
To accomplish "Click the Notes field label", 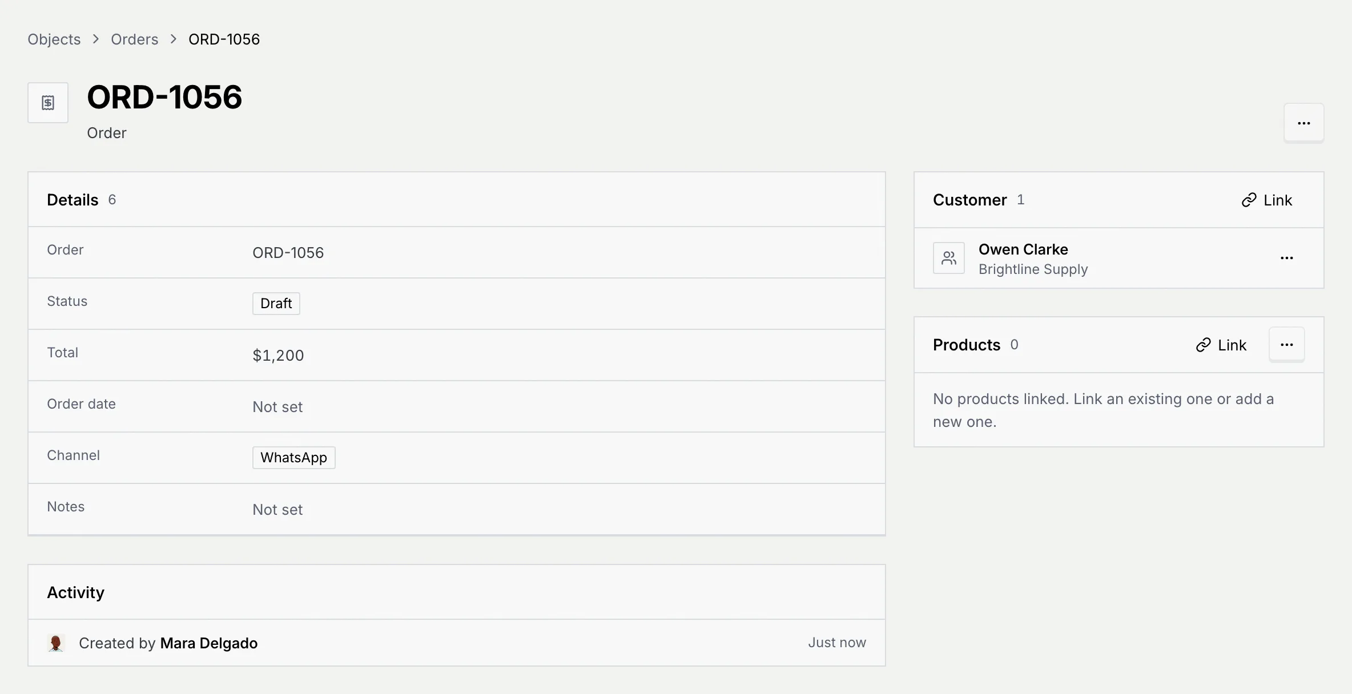I will pyautogui.click(x=66, y=507).
